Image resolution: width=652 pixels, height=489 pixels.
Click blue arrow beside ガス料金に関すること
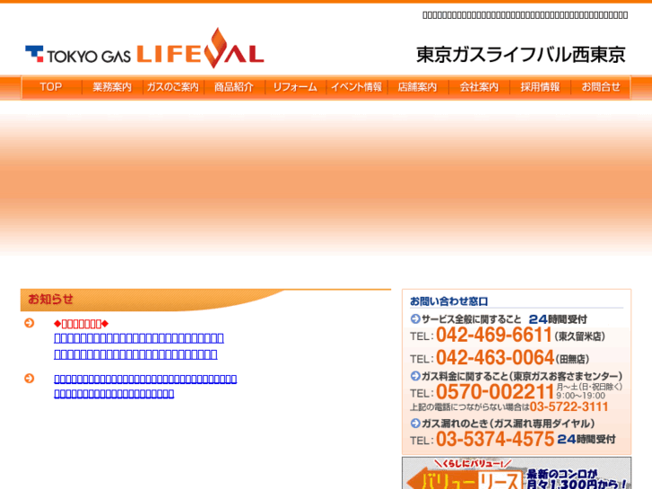pos(415,376)
